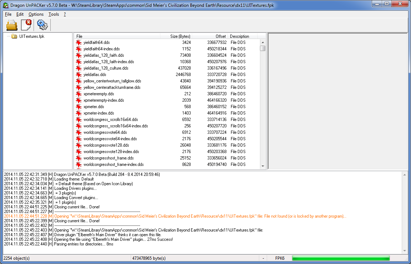Click the DDS icon next to yieldatlas.dds

(x=79, y=75)
